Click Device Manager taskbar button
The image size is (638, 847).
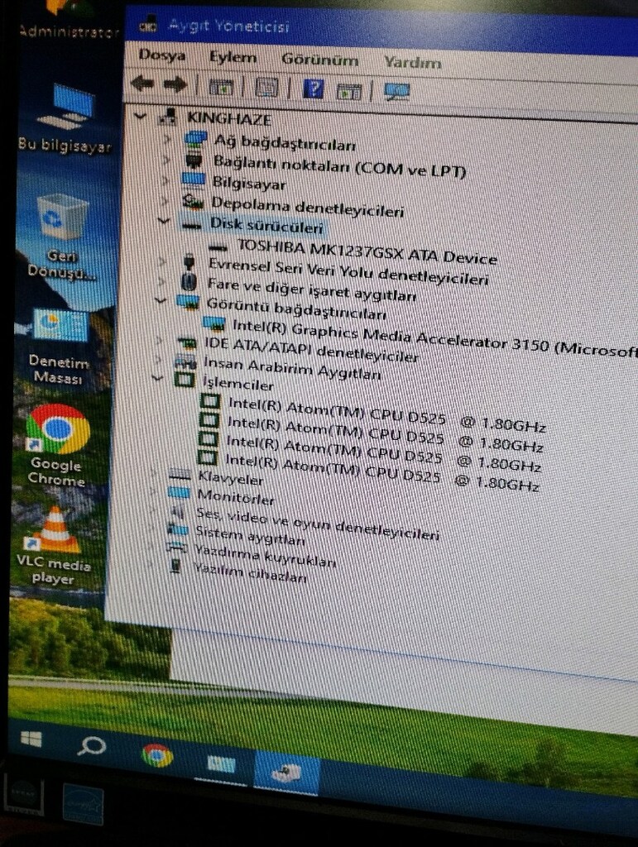coord(286,774)
